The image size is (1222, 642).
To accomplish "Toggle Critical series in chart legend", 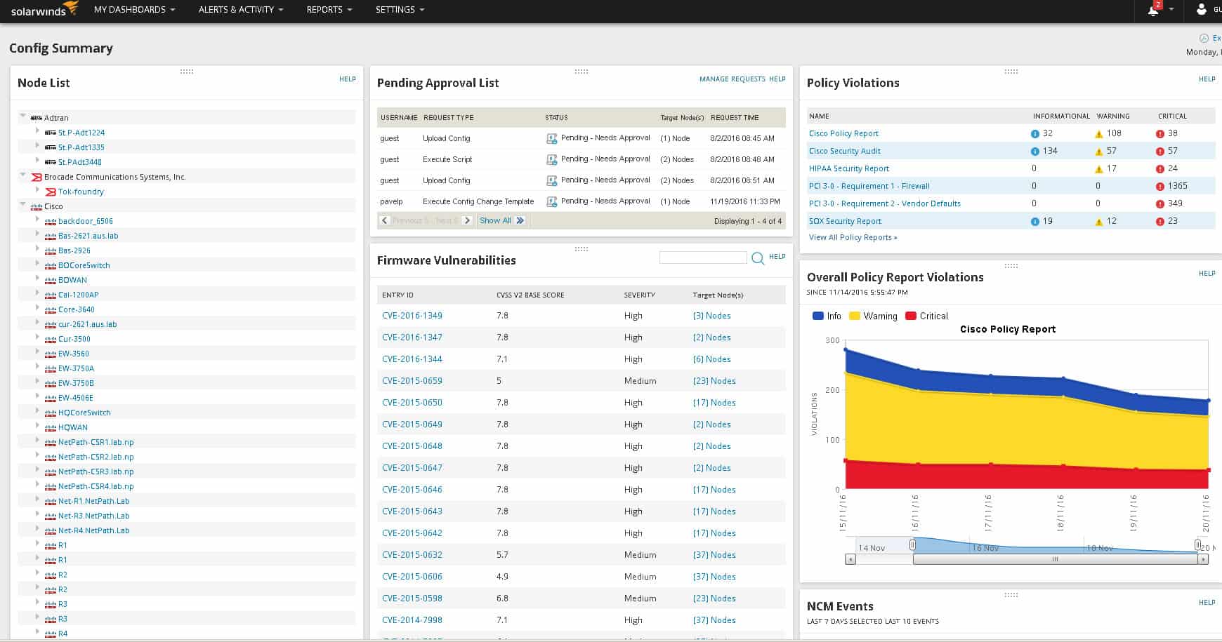I will [927, 316].
